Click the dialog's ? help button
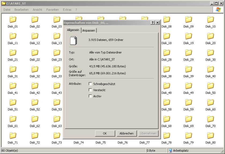 click(153, 23)
